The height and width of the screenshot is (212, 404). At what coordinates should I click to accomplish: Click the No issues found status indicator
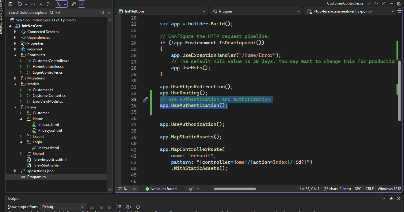[161, 189]
